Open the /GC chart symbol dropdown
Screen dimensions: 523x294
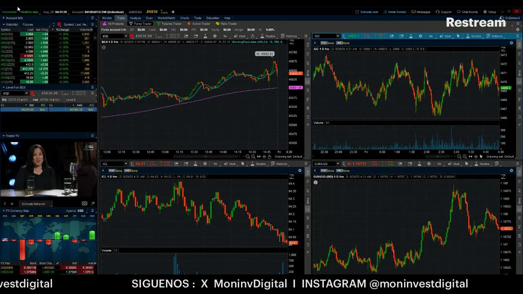pos(337,36)
